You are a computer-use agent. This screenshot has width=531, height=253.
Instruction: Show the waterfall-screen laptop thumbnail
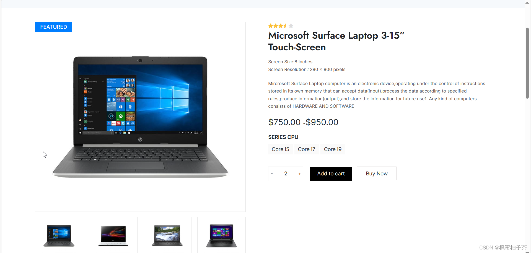pos(167,235)
